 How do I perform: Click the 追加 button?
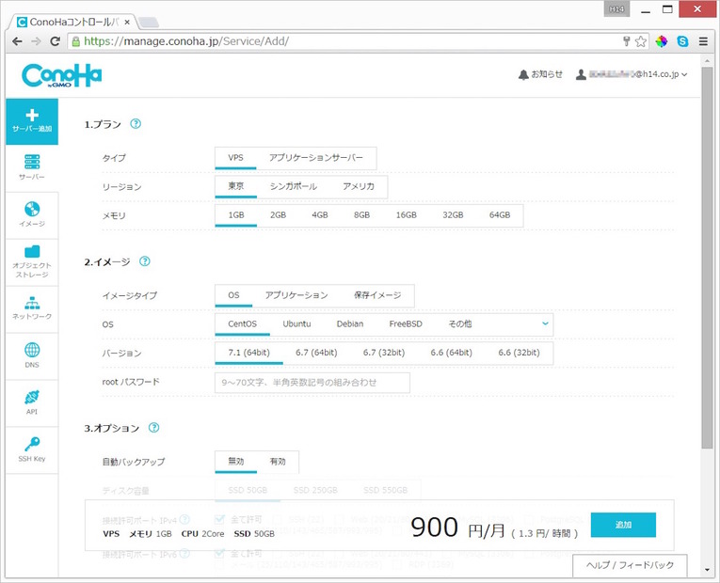click(x=623, y=525)
